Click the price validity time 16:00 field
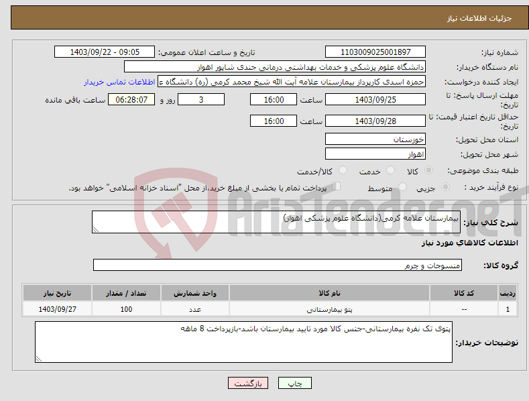 [274, 121]
